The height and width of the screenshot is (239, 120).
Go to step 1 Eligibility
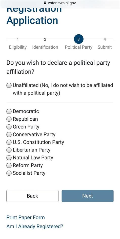[x=18, y=44]
